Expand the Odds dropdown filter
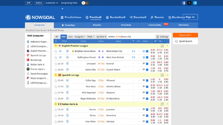Image resolution: width=223 pixels, height=125 pixels. [90, 37]
